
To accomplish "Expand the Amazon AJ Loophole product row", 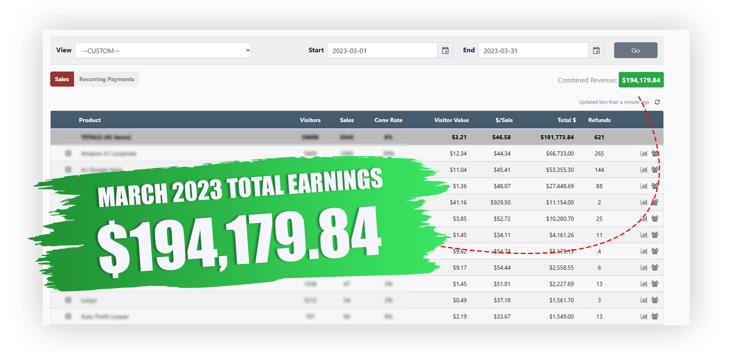I will coord(68,153).
